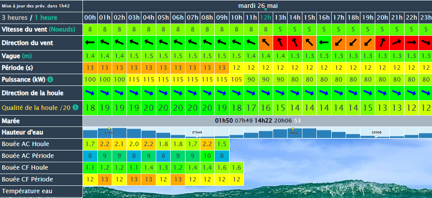Click the Direction de la houle label
This screenshot has width=432, height=198.
coord(33,93)
